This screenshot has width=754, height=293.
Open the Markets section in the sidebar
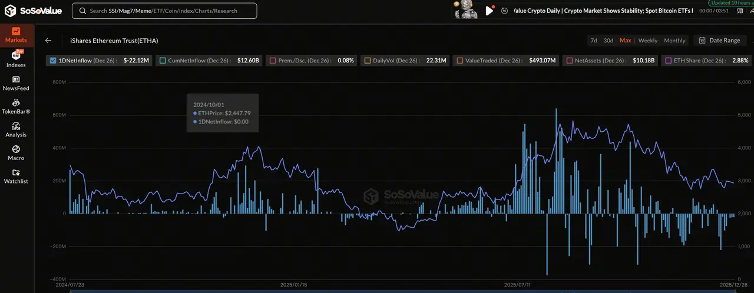pos(16,35)
